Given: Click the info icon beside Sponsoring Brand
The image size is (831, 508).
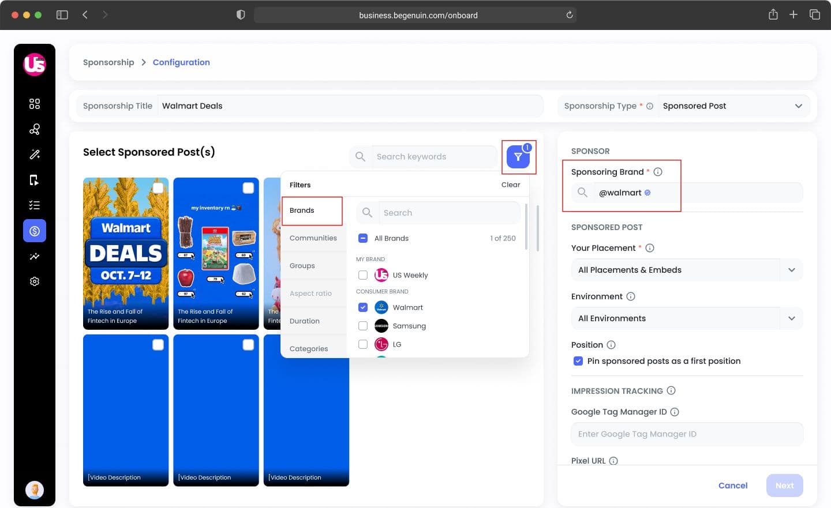Looking at the screenshot, I should 658,172.
